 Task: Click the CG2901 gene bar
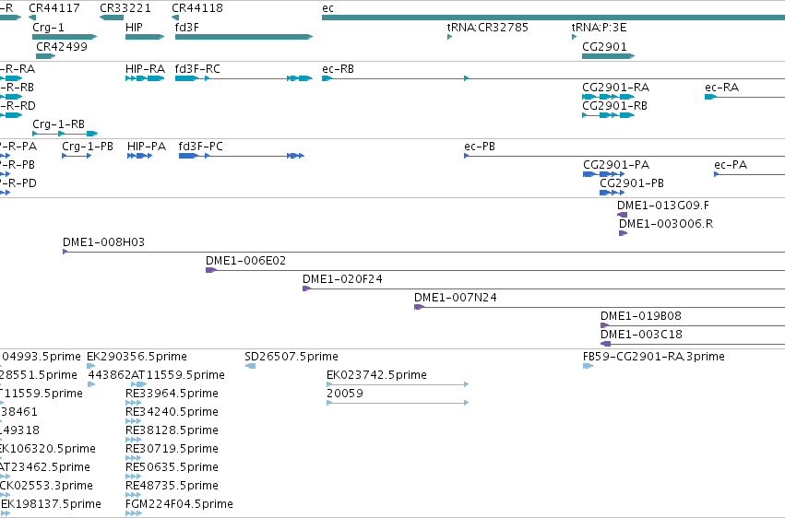[x=608, y=56]
